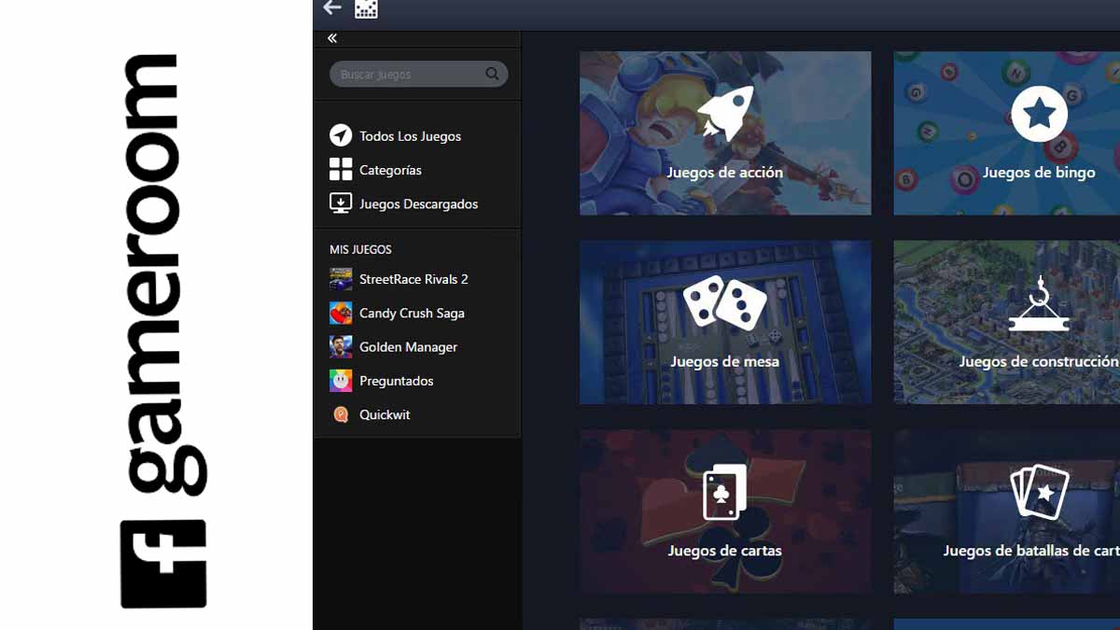Select the Juegos de construcción label
This screenshot has width=1120, height=630.
point(1040,361)
